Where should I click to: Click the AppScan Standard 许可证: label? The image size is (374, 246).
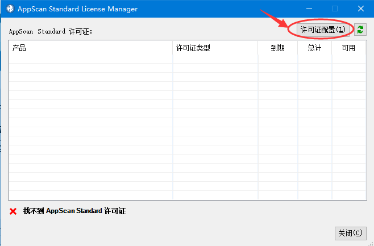tap(51, 31)
